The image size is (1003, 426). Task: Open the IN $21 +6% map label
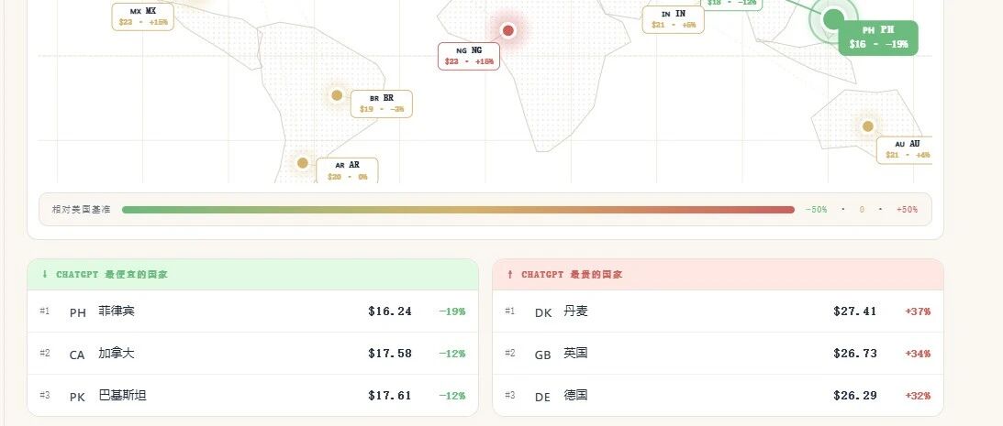pyautogui.click(x=673, y=20)
